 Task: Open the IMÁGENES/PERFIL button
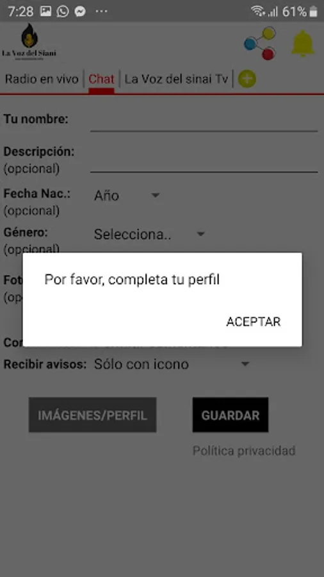tap(93, 415)
